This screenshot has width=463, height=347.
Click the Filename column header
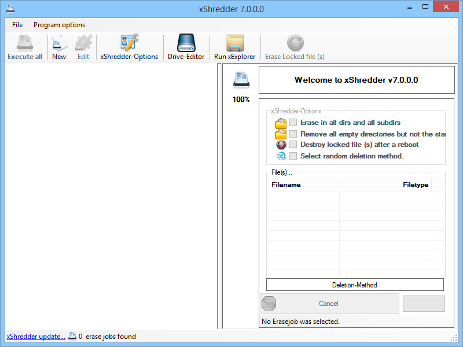point(303,184)
